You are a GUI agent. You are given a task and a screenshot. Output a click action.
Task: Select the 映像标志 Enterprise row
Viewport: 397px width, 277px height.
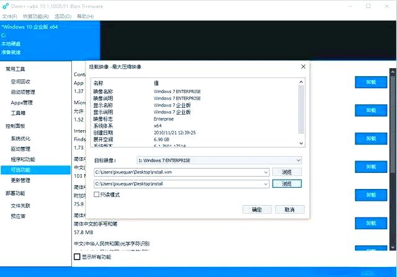tap(195, 119)
